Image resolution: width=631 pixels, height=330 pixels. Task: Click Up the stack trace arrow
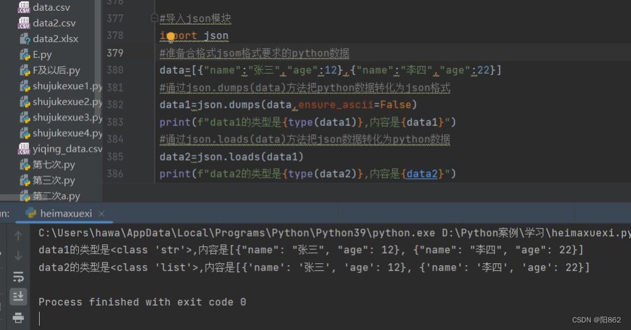[x=18, y=236]
